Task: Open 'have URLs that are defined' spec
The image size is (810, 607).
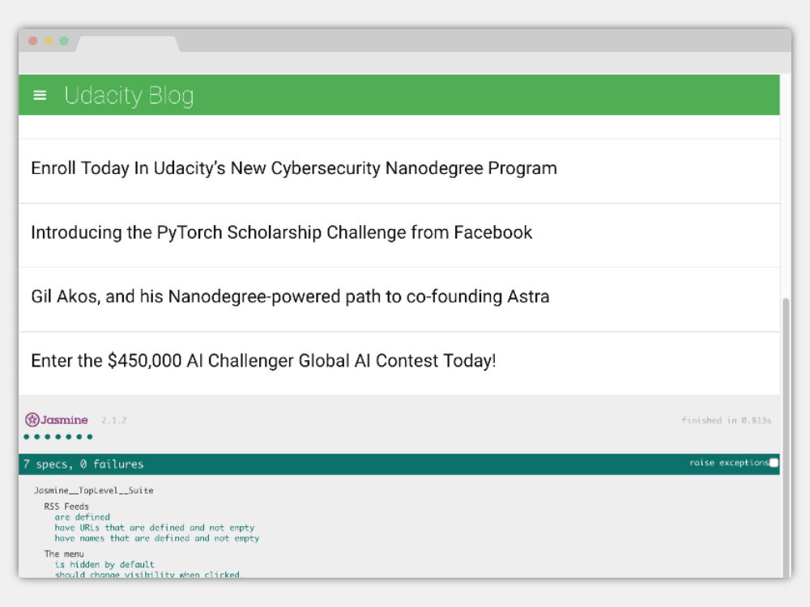Action: click(155, 528)
